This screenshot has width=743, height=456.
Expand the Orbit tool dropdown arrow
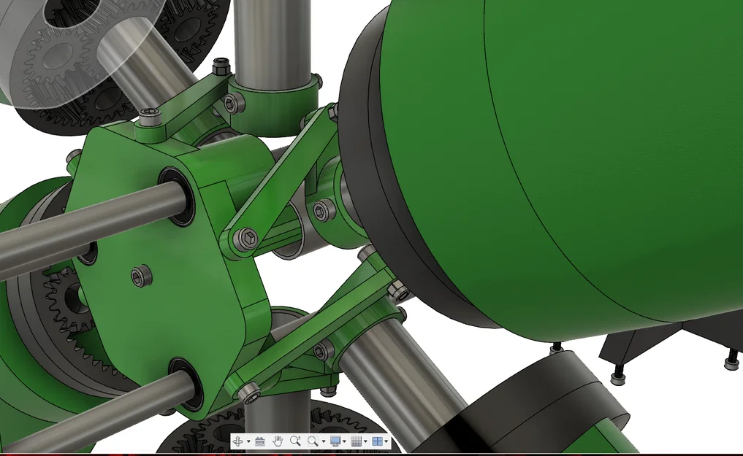248,441
